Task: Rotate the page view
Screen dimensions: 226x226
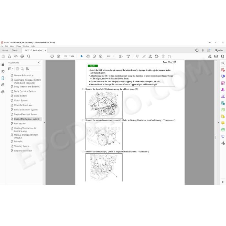Action: point(169,56)
